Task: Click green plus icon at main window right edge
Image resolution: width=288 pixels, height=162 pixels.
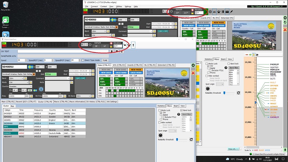Action: click(285, 18)
